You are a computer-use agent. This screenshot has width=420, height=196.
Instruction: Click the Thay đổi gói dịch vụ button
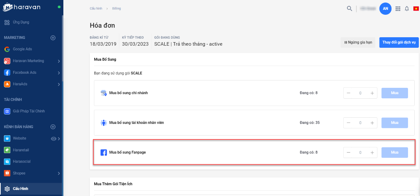tap(399, 43)
